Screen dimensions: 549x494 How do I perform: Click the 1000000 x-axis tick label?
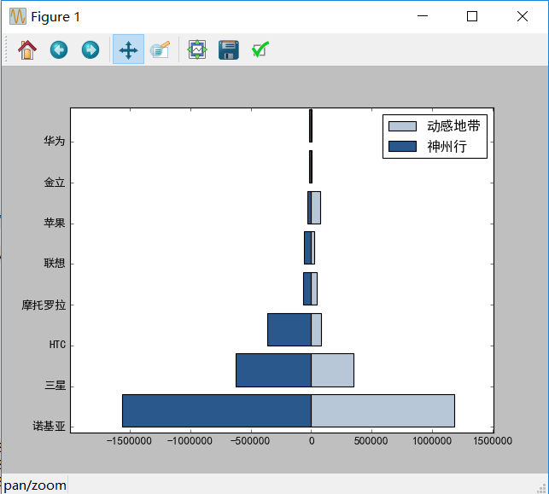tap(432, 441)
